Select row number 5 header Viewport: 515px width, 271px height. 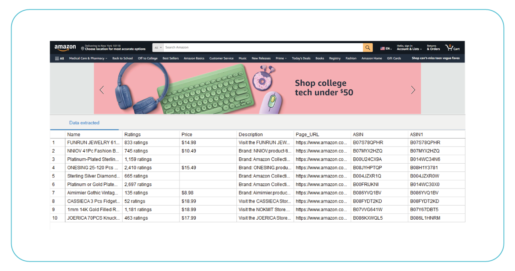point(58,176)
